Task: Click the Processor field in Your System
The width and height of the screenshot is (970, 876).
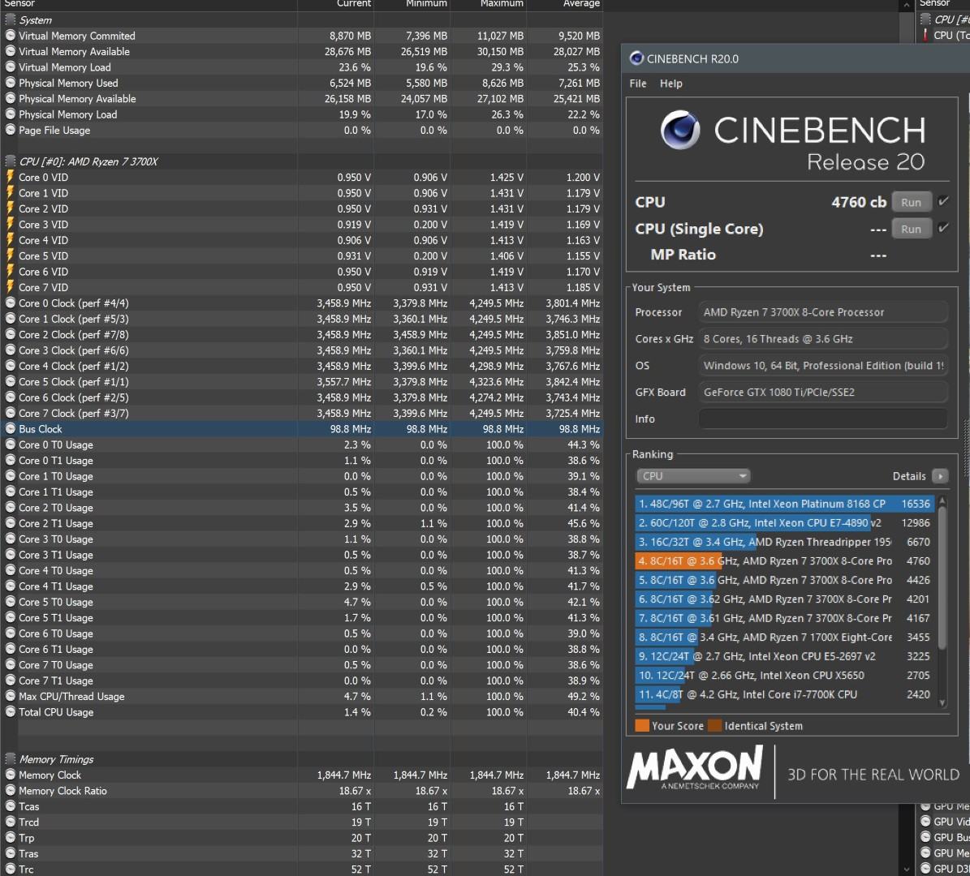Action: click(823, 312)
